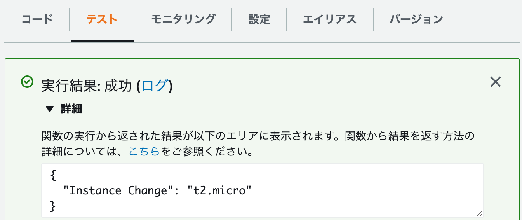Click the closing brace in JSON output
Viewport: 522px width, 220px height.
click(x=53, y=206)
